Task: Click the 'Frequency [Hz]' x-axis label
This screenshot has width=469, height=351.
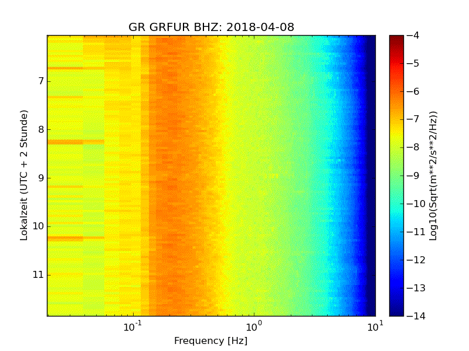Action: (x=211, y=340)
